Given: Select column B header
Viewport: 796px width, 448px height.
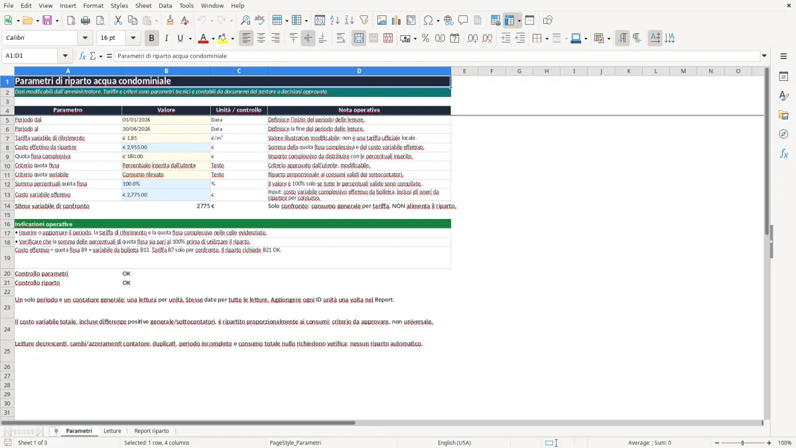Looking at the screenshot, I should point(166,71).
